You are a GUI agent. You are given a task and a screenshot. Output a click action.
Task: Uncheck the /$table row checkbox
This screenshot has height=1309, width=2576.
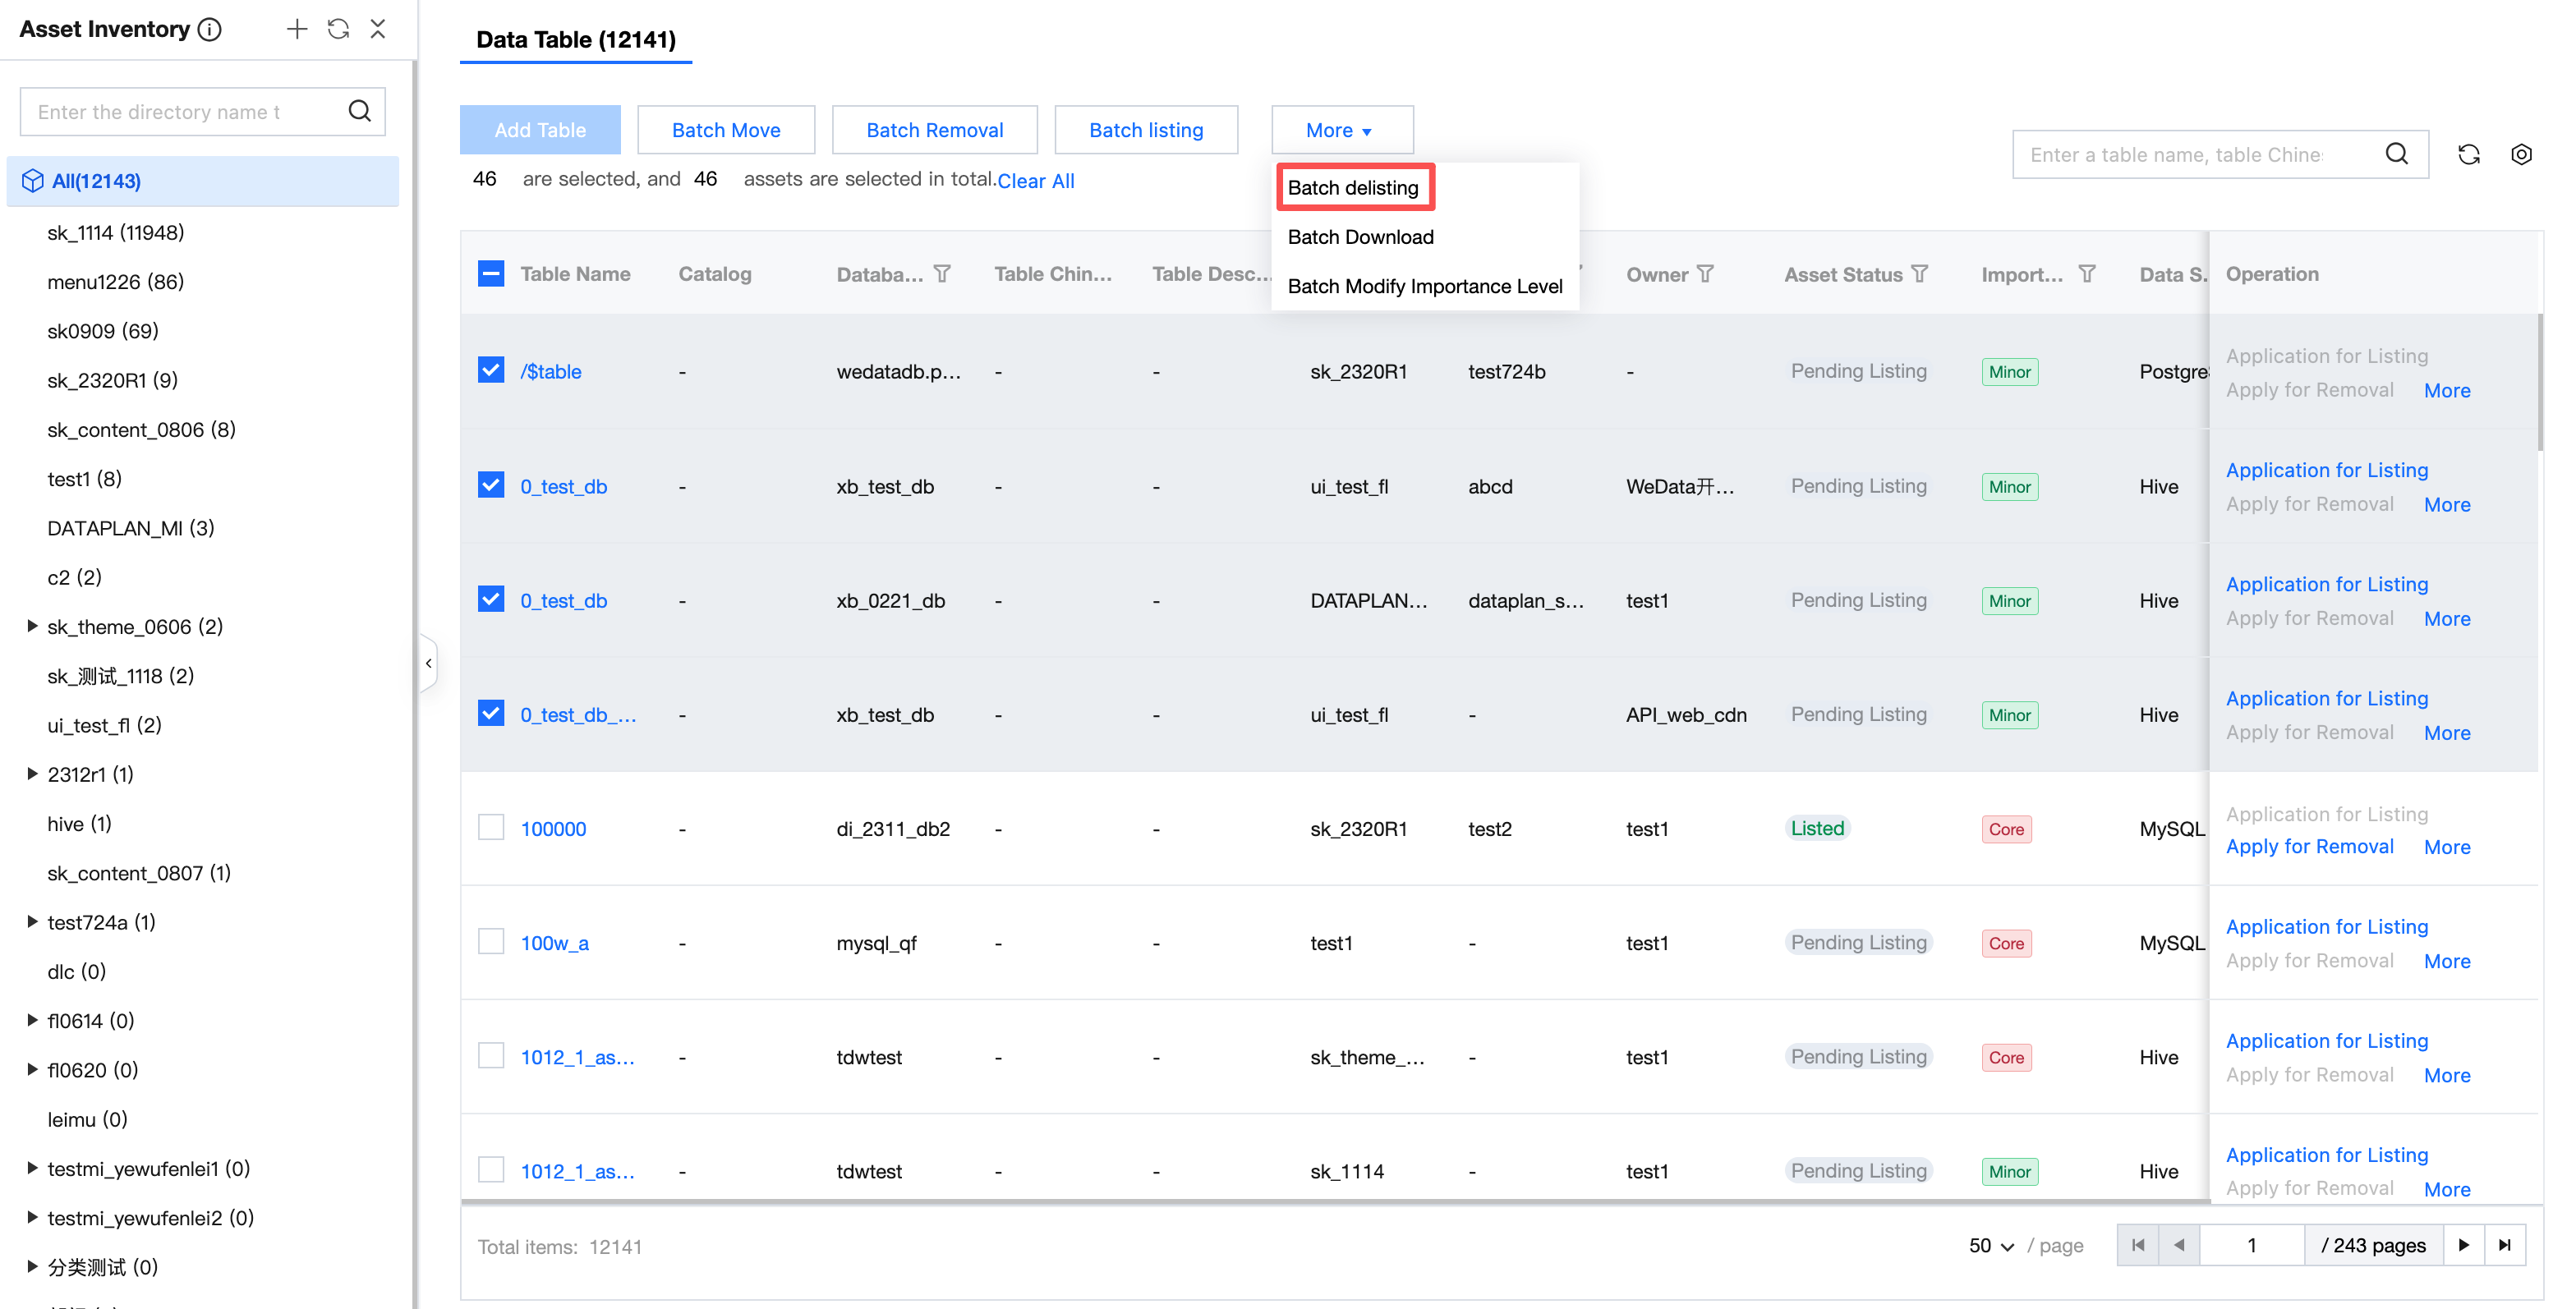pyautogui.click(x=491, y=370)
